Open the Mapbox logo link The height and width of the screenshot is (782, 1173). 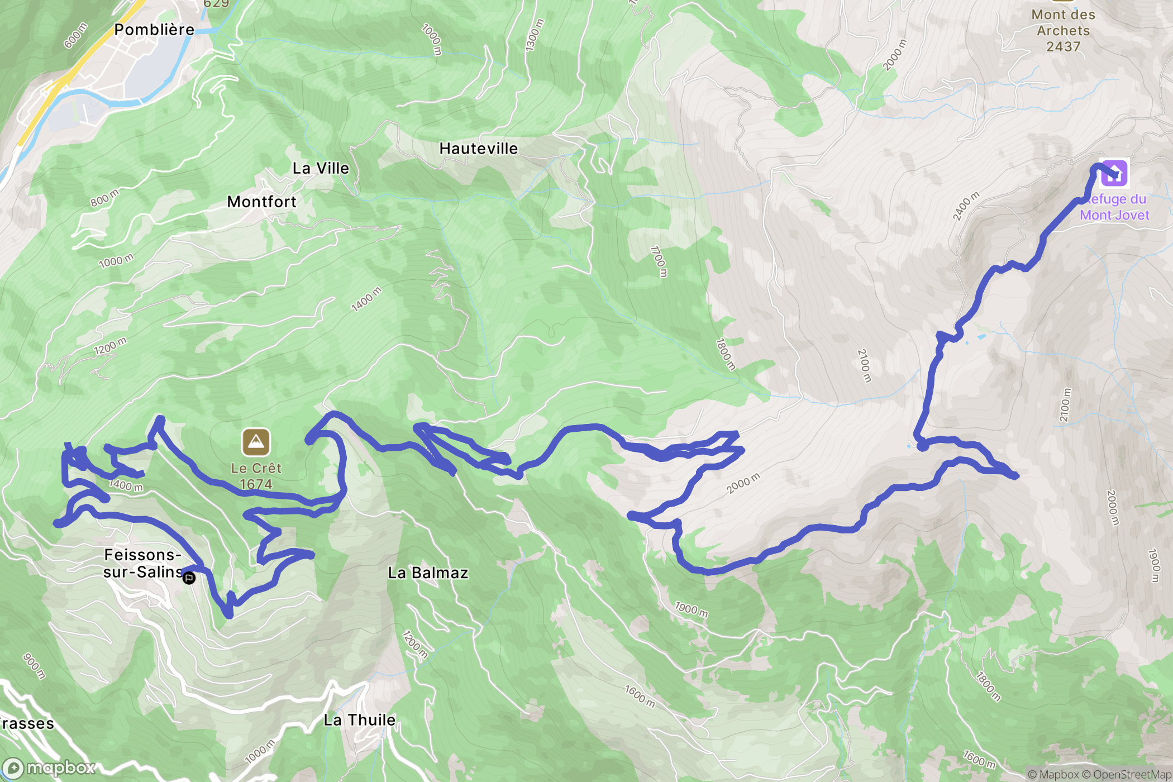49,768
